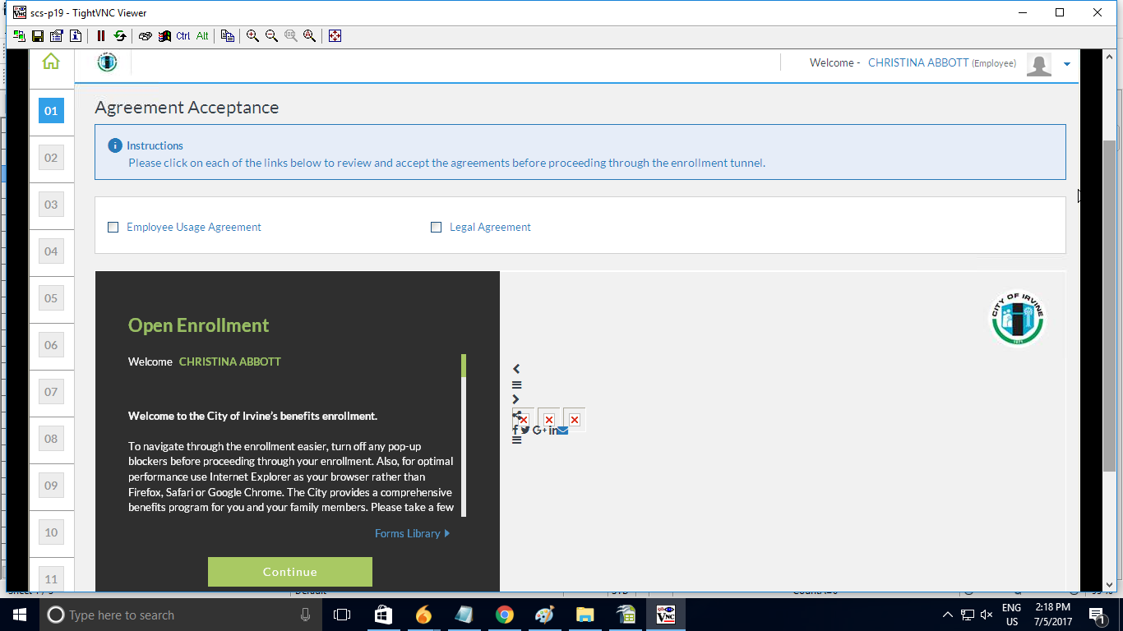Zoom in on the remote view
The width and height of the screenshot is (1123, 631).
[252, 35]
